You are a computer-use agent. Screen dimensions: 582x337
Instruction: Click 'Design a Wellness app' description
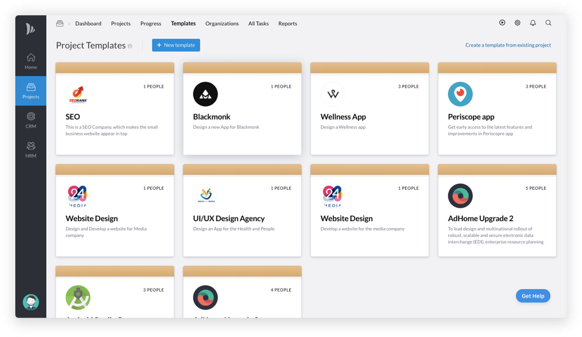[x=343, y=127]
